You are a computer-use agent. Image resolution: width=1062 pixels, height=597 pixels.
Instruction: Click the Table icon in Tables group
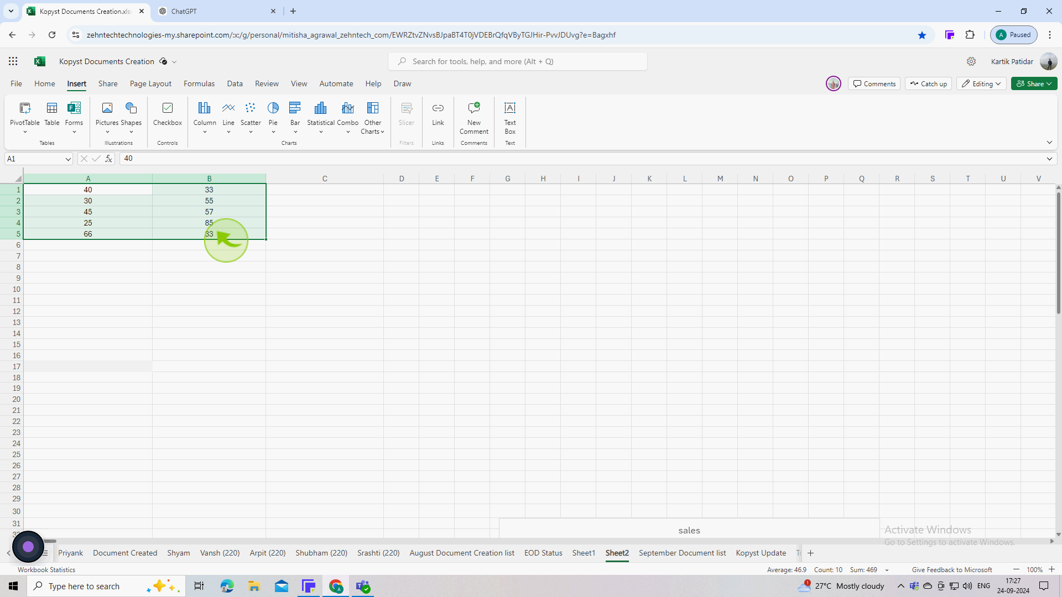coord(52,114)
